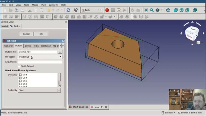Open the Blender navigation style menu
The image size is (206, 116).
coord(169,112)
